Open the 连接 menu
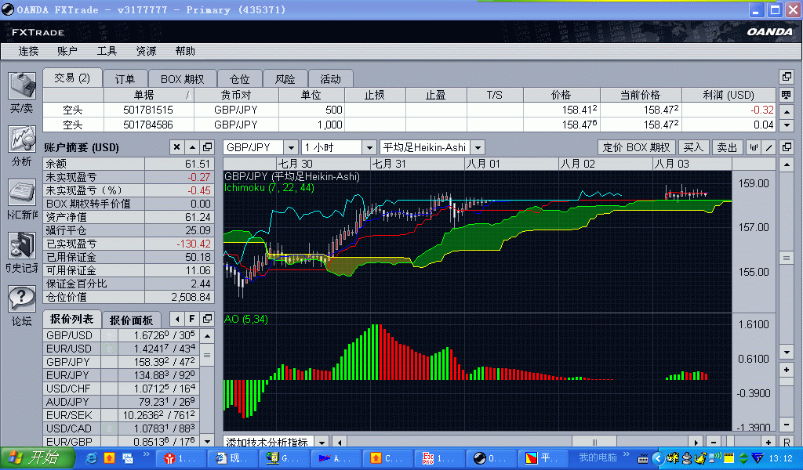 (x=29, y=51)
